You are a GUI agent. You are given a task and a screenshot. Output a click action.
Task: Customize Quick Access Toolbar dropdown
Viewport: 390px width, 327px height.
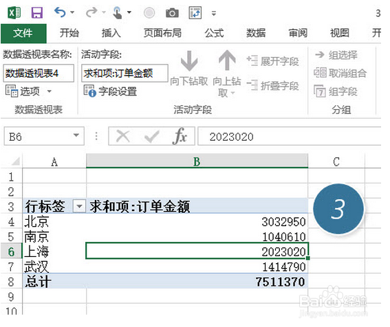(x=214, y=13)
